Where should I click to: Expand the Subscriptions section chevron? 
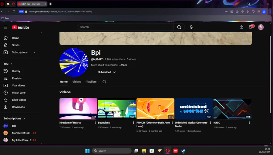click(24, 118)
